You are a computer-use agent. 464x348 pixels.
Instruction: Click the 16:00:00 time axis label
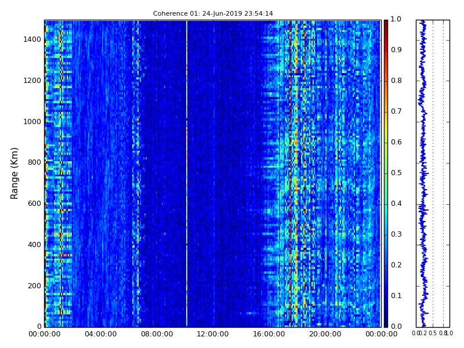pyautogui.click(x=269, y=335)
